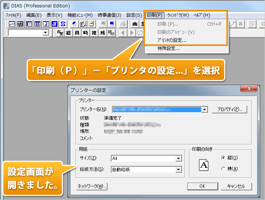Click the '残' icon in second toolbar

pos(102,33)
